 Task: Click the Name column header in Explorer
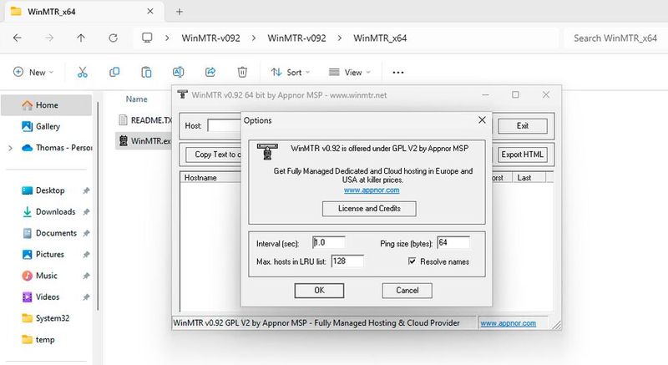(x=136, y=99)
